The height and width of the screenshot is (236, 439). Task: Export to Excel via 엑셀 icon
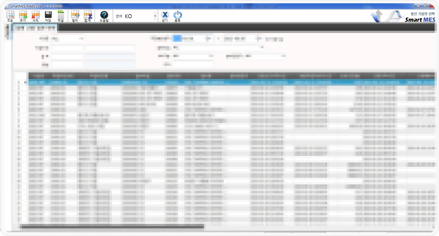(x=61, y=16)
